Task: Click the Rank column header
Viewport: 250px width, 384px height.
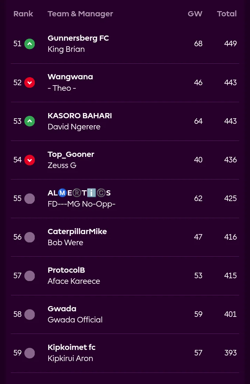Action: pyautogui.click(x=23, y=14)
